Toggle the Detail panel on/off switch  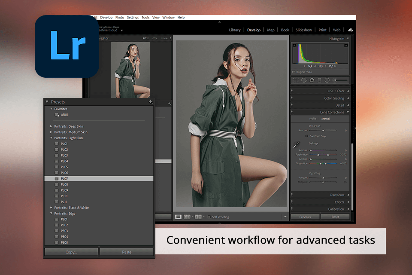tap(292, 105)
